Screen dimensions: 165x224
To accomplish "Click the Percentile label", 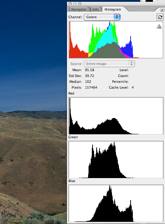I will (x=120, y=82).
